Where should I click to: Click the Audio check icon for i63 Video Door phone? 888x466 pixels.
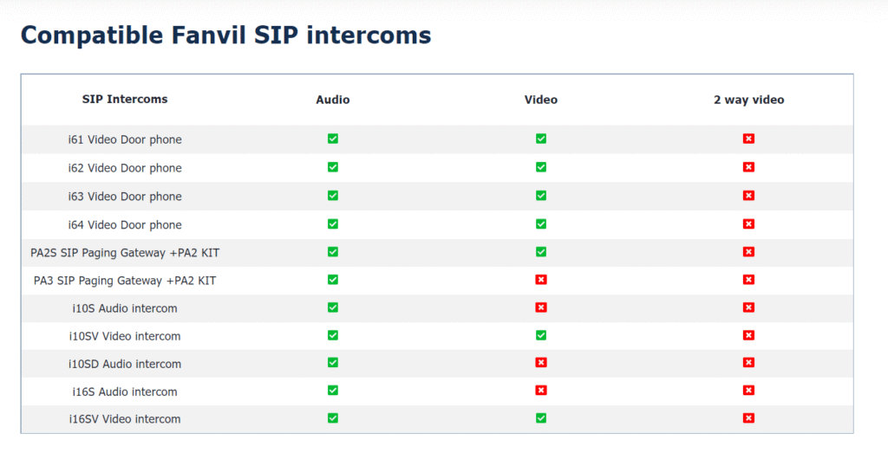(333, 195)
